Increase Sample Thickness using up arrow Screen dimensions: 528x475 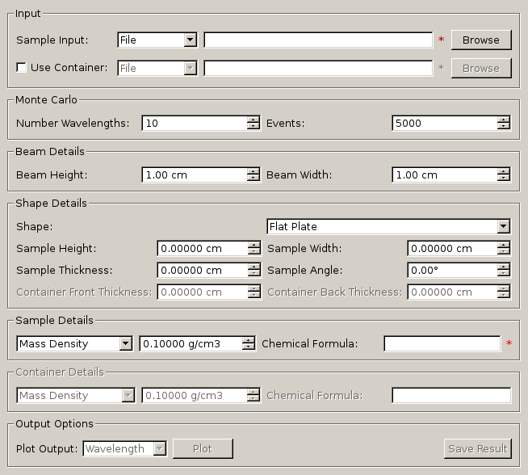[254, 267]
